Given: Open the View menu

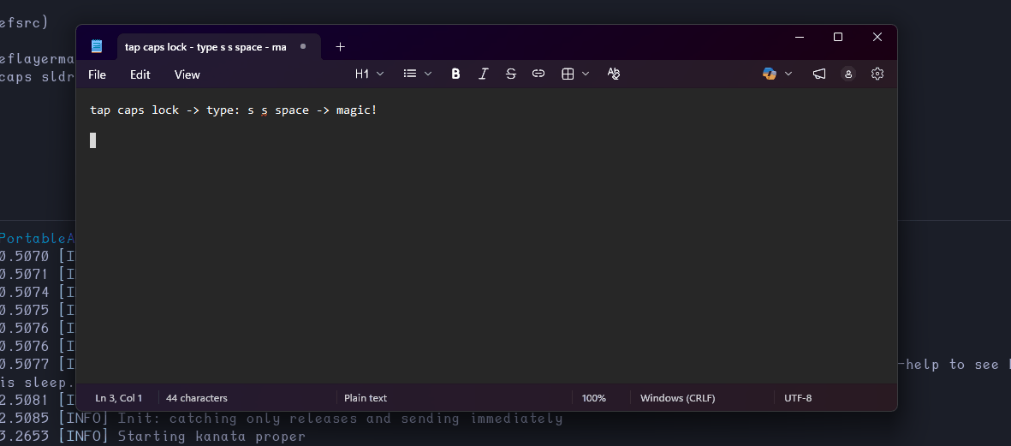Looking at the screenshot, I should (x=187, y=74).
